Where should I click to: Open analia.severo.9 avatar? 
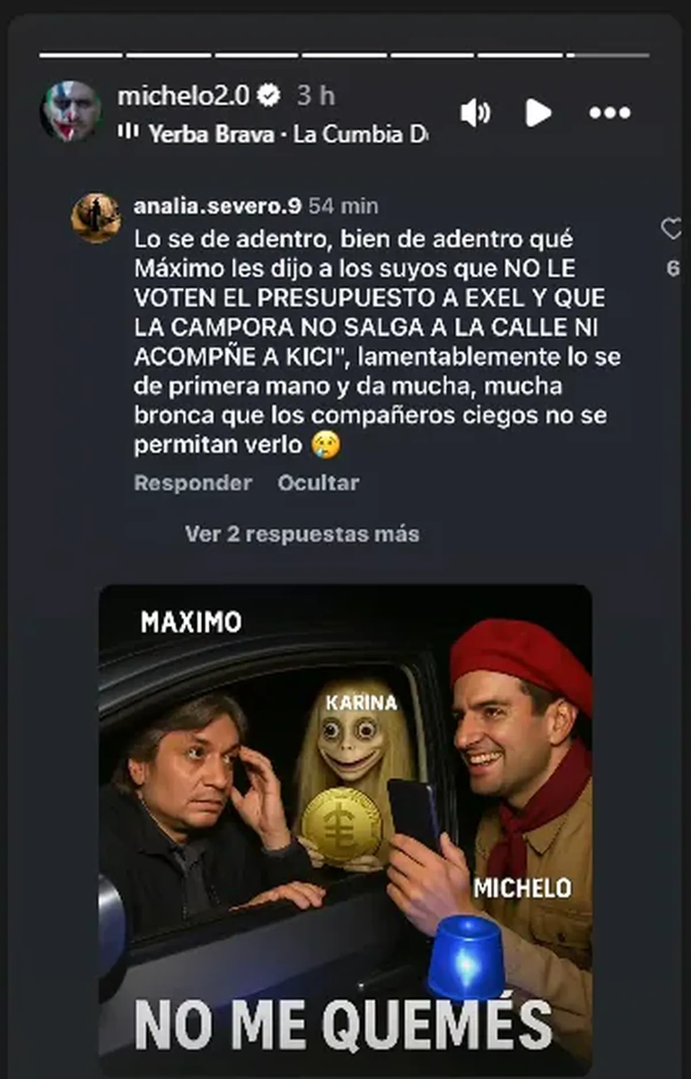(x=96, y=217)
